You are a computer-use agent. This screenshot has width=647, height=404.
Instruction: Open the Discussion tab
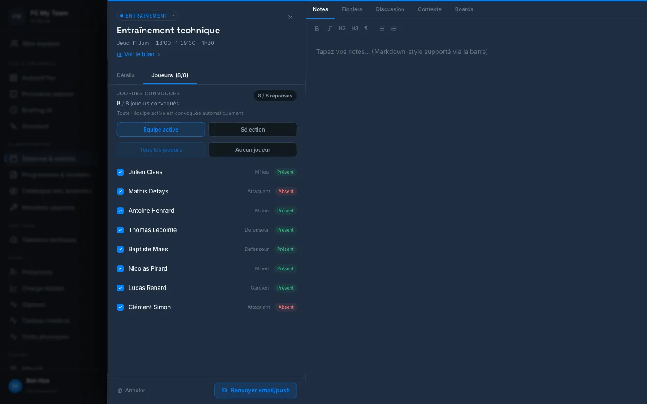click(x=390, y=9)
